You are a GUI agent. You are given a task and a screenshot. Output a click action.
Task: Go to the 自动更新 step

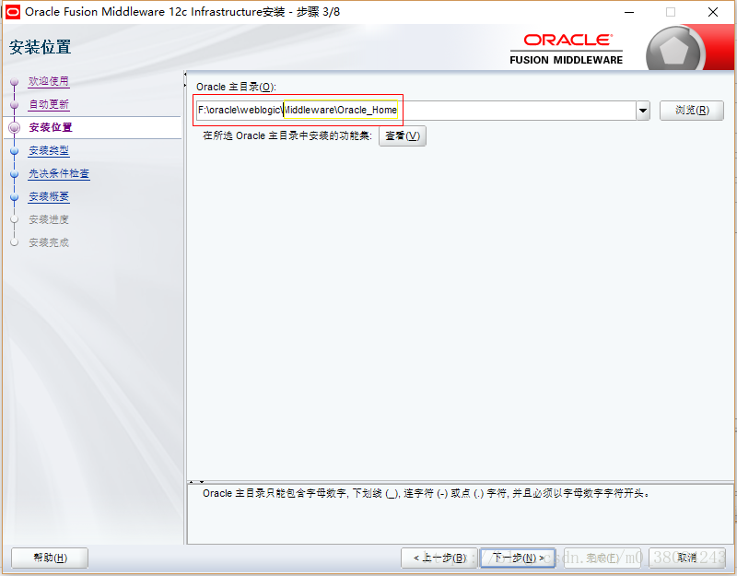click(49, 104)
